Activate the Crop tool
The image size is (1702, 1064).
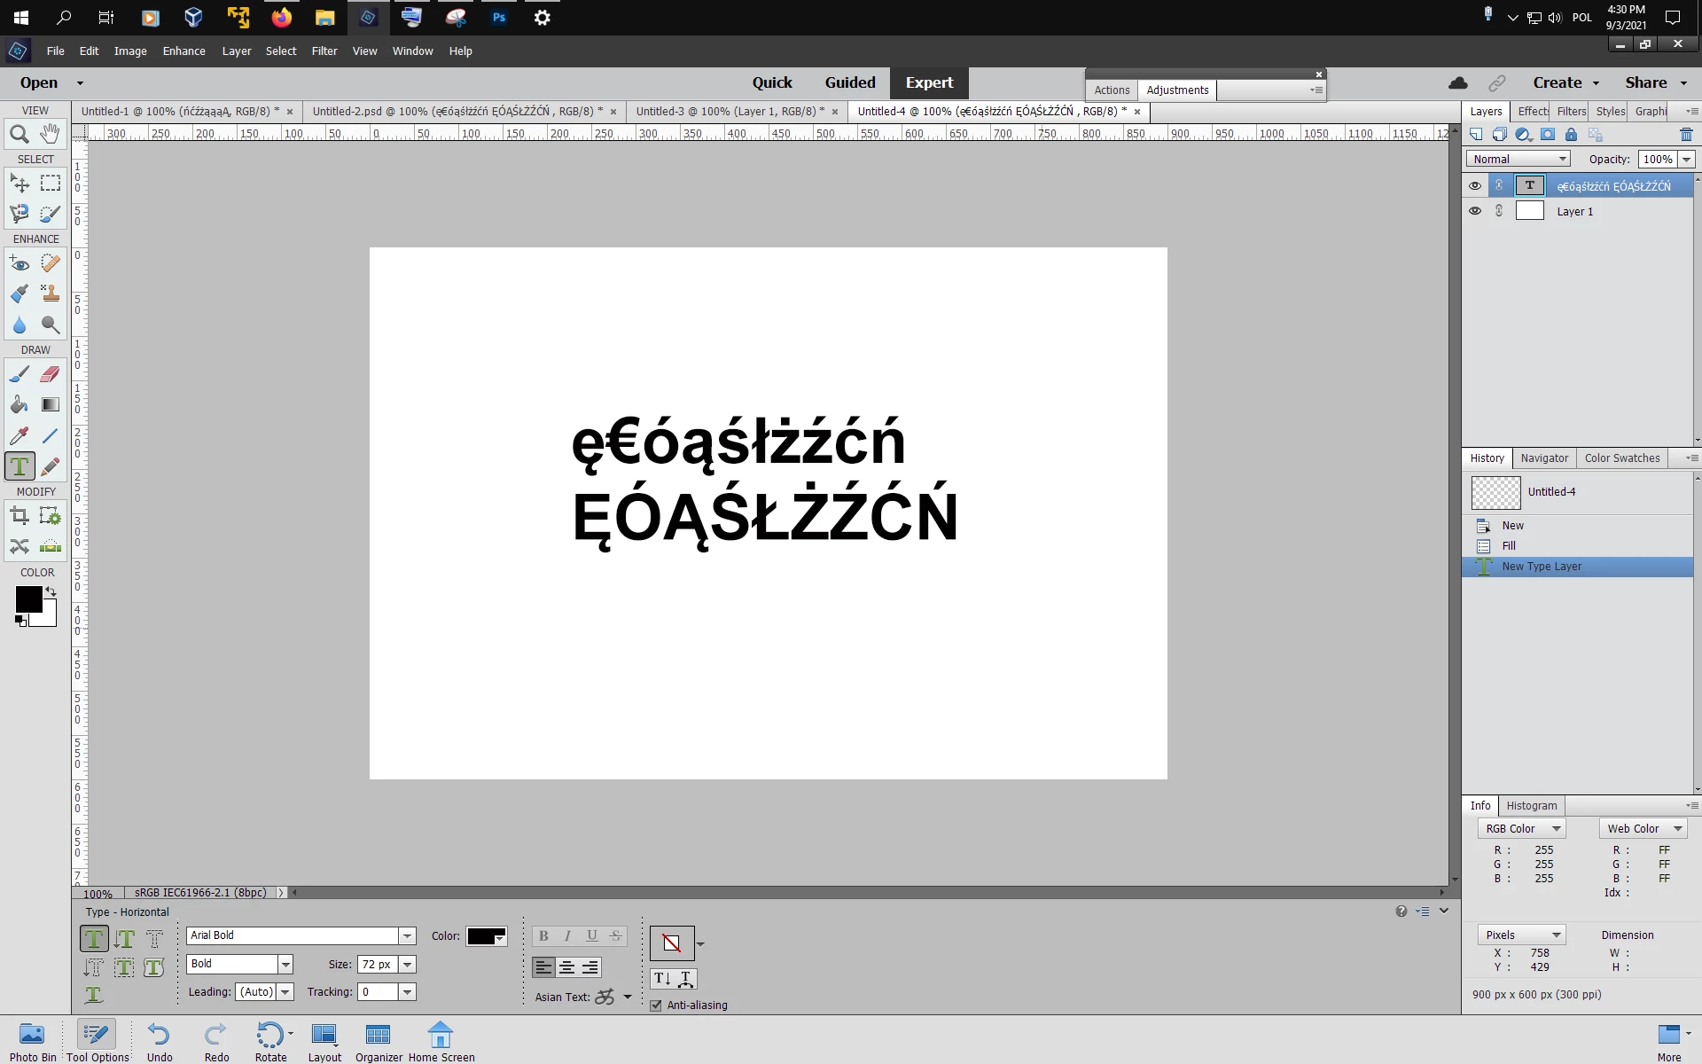click(19, 516)
